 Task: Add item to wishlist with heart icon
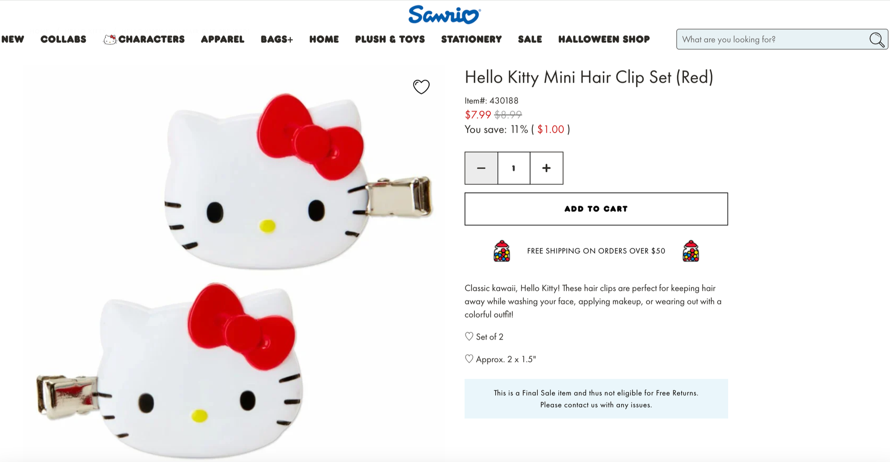coord(421,86)
